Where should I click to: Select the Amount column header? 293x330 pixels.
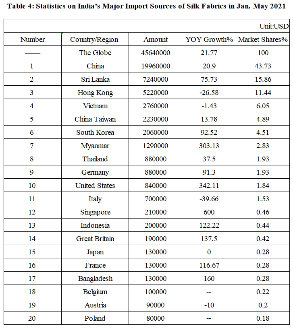(x=156, y=39)
